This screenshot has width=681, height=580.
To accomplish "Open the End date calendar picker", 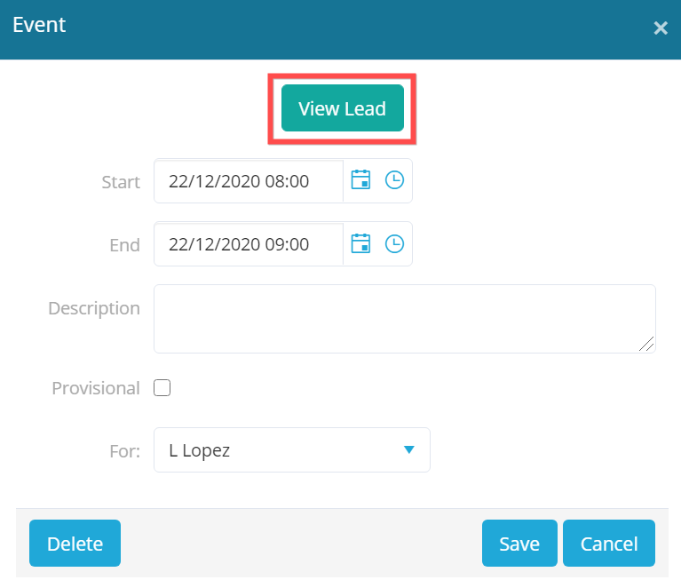I will pos(360,243).
